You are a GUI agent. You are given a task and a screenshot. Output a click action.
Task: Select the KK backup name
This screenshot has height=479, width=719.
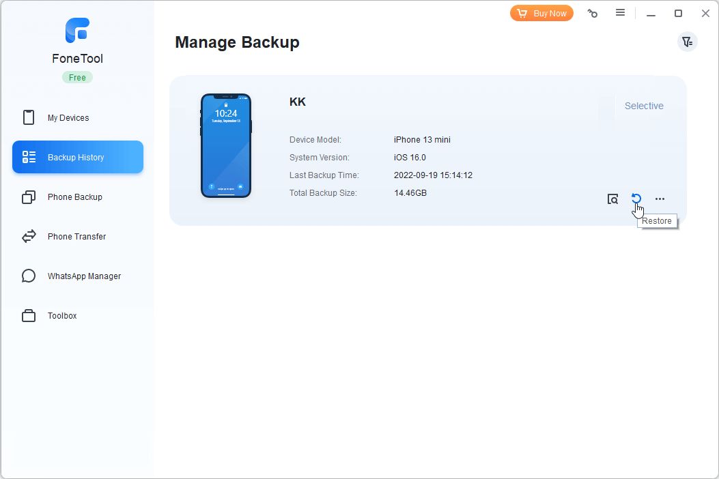pyautogui.click(x=298, y=102)
